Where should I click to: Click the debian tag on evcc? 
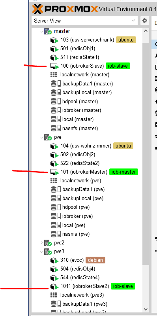point(95,260)
